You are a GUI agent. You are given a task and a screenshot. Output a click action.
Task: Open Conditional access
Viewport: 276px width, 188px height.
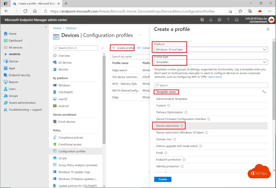(70, 144)
